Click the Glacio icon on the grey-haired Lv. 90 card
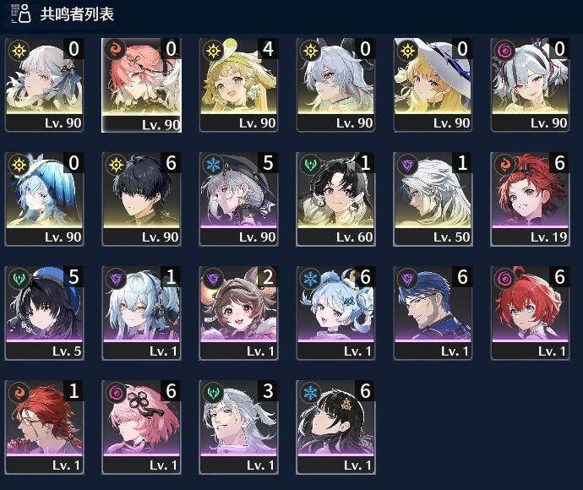Screen dimensions: 583x490 point(214,165)
